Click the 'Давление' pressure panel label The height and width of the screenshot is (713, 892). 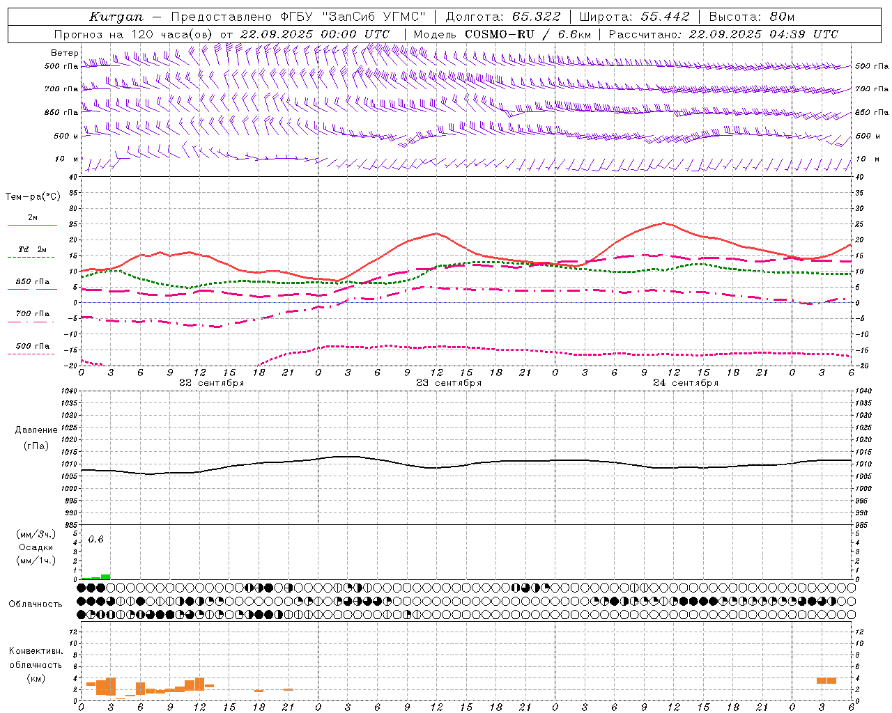[x=36, y=430]
